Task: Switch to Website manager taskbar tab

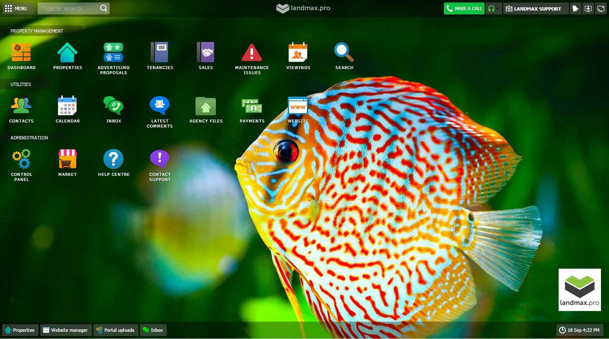Action: [x=66, y=330]
